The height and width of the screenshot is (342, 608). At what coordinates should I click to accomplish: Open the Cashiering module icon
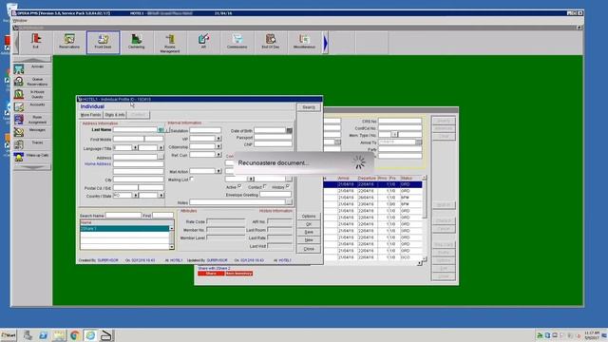[136, 42]
